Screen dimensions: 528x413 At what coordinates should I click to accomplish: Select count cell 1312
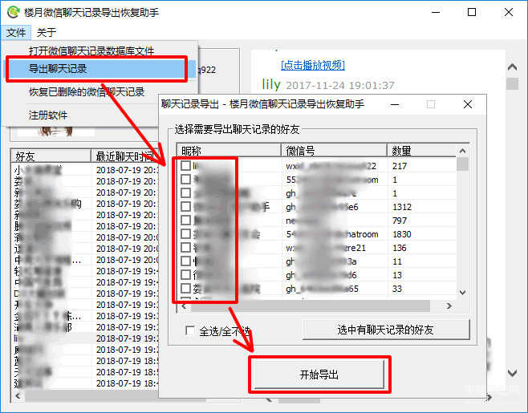(x=402, y=207)
